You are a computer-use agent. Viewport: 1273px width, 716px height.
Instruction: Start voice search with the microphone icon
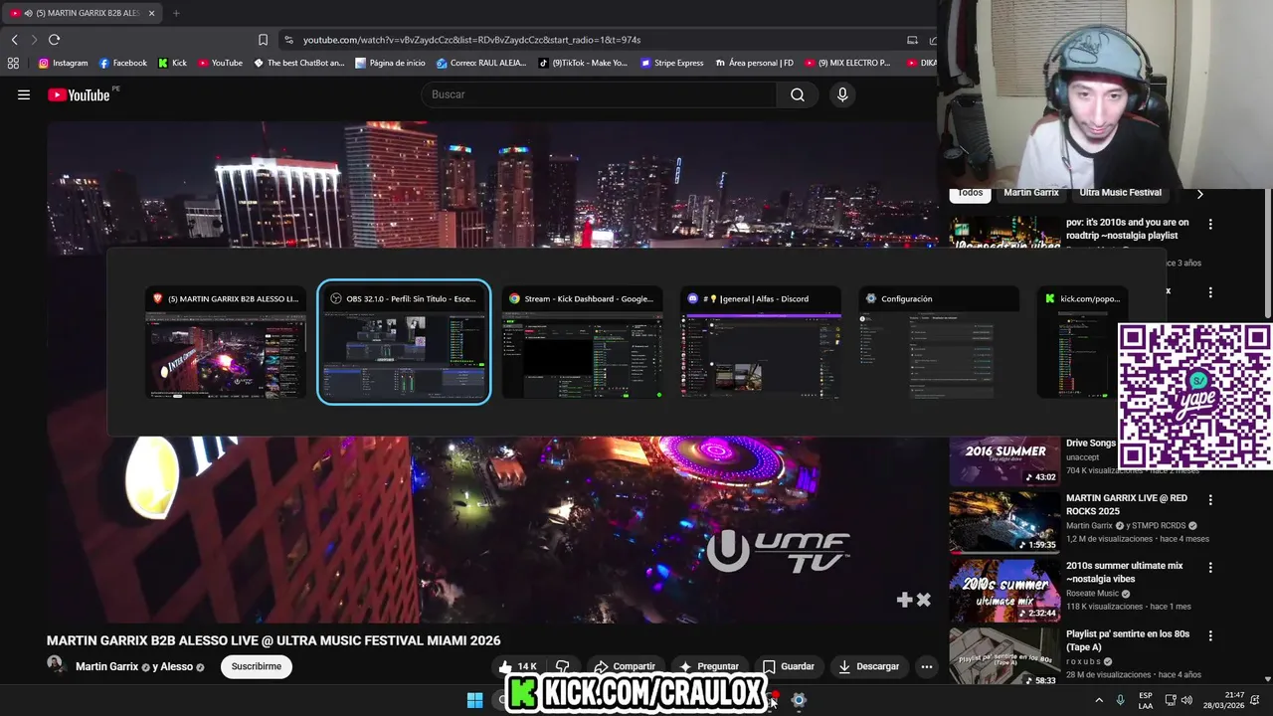tap(842, 94)
